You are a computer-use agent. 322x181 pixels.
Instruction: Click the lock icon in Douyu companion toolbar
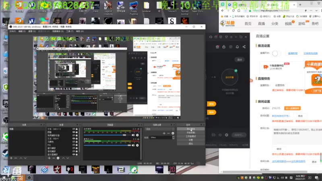click(x=224, y=47)
